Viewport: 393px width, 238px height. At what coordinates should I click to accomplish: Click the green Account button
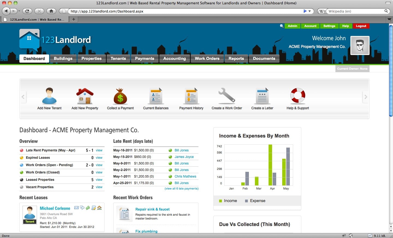click(x=310, y=26)
